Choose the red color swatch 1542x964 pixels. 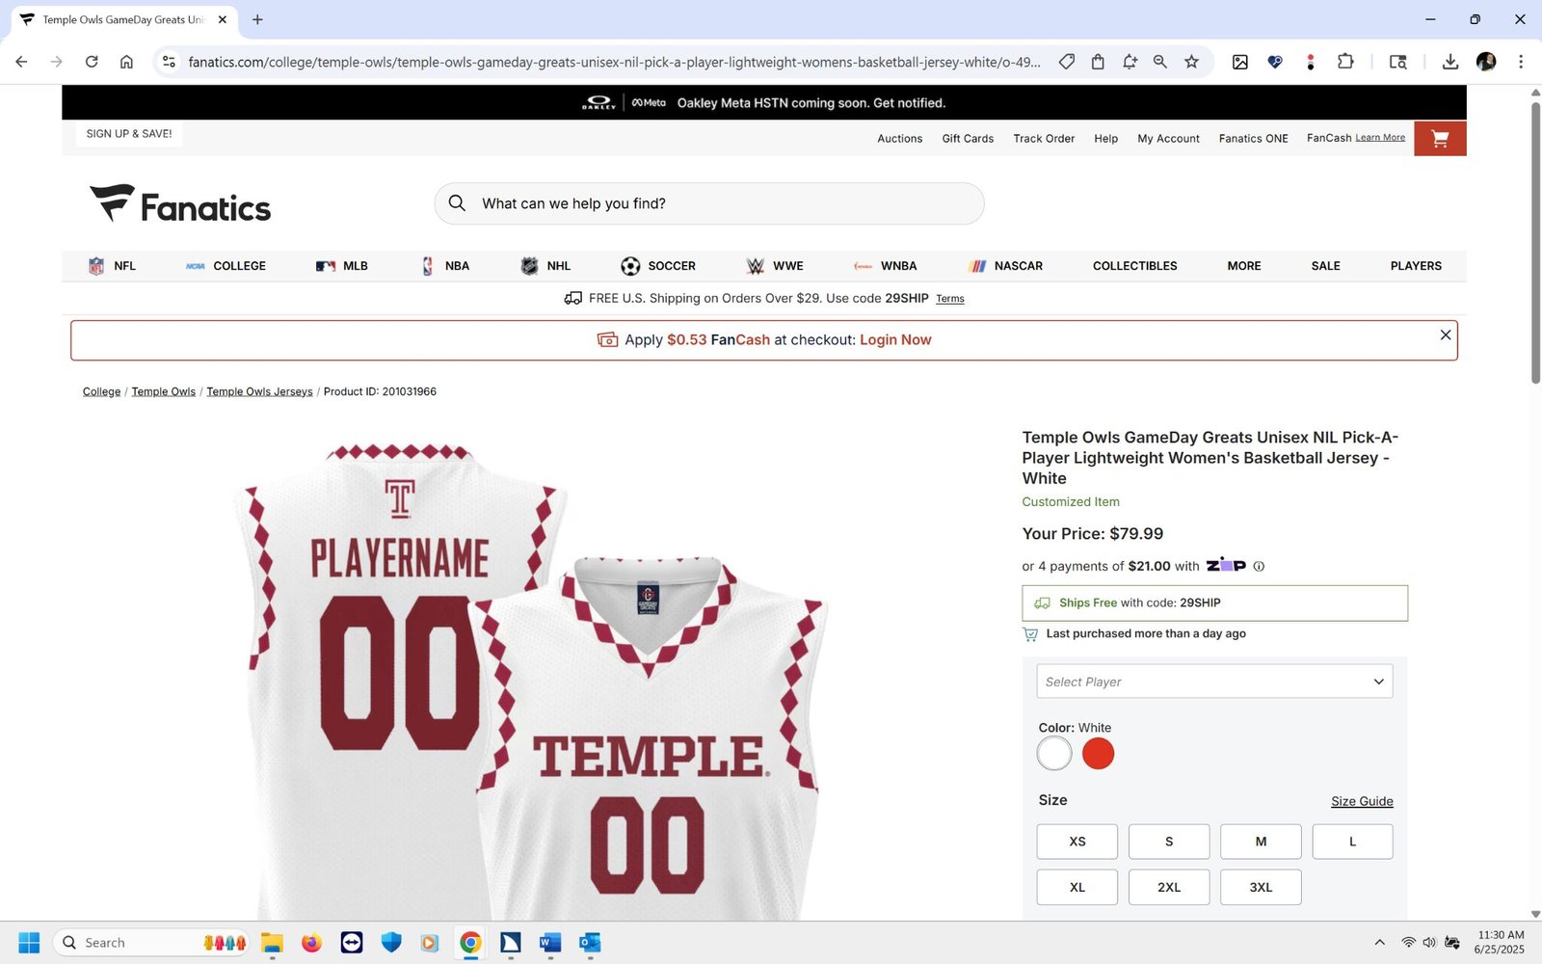[x=1098, y=754]
